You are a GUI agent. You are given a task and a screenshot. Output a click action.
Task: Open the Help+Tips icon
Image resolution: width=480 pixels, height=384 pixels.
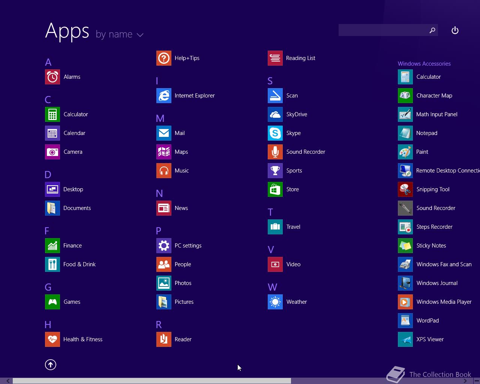(164, 58)
